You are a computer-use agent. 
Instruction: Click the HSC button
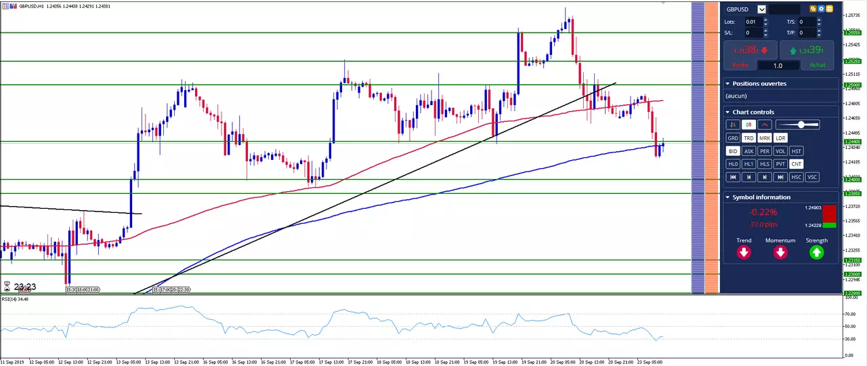pyautogui.click(x=797, y=177)
